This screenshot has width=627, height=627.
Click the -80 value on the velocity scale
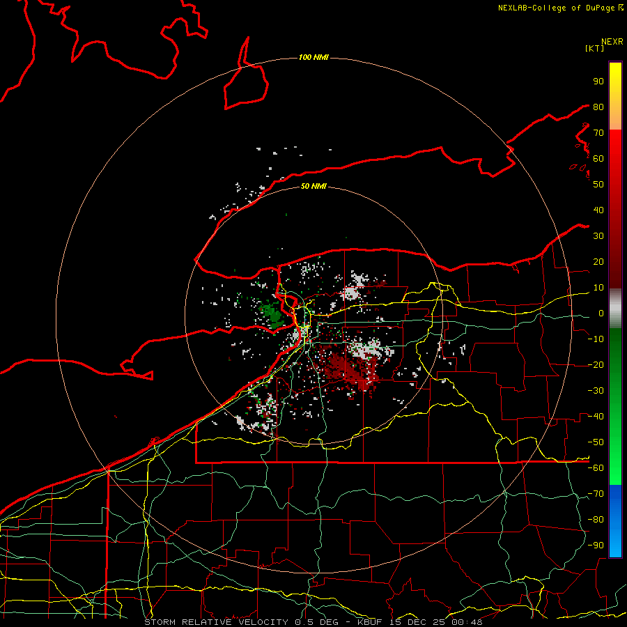pos(596,520)
